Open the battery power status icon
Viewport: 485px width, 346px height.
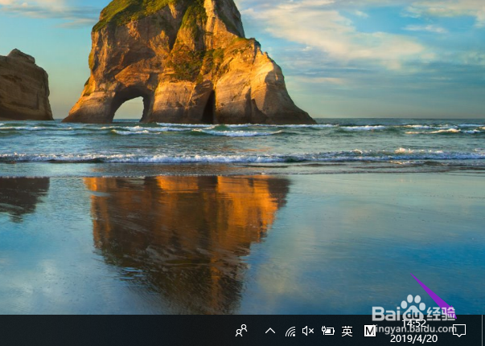pyautogui.click(x=328, y=331)
